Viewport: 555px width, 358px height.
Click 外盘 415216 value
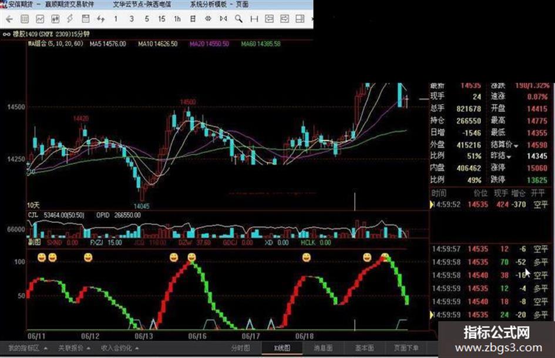click(x=469, y=145)
